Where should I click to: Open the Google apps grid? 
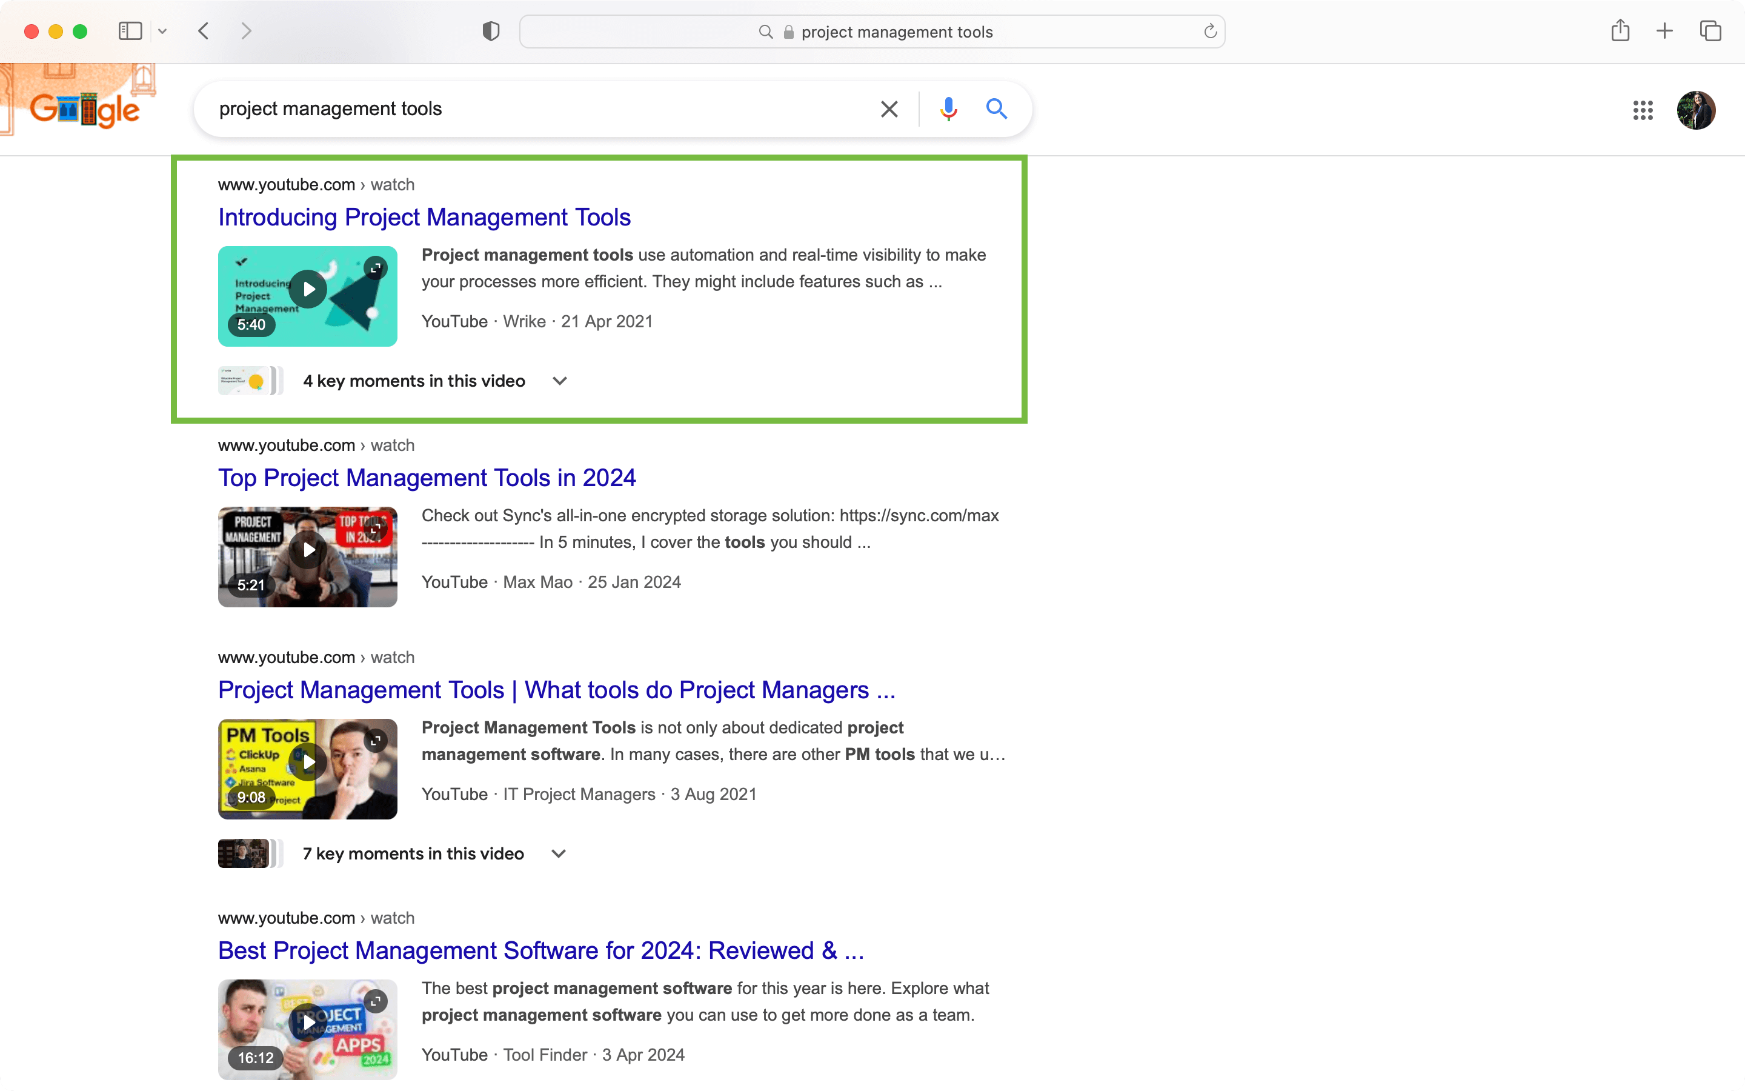[1643, 110]
